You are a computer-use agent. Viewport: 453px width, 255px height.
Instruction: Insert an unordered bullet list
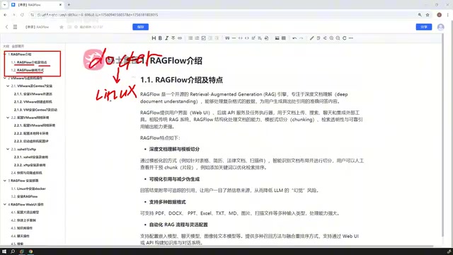click(x=190, y=38)
